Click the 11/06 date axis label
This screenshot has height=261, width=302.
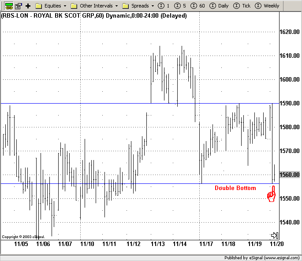click(43, 244)
